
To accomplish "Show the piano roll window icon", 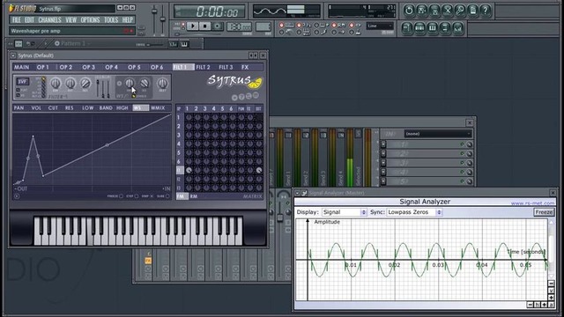I will point(433,28).
